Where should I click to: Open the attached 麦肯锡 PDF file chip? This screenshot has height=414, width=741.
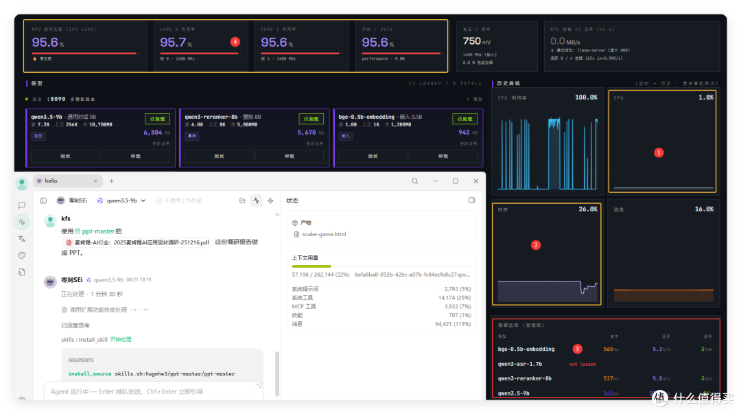coord(137,242)
